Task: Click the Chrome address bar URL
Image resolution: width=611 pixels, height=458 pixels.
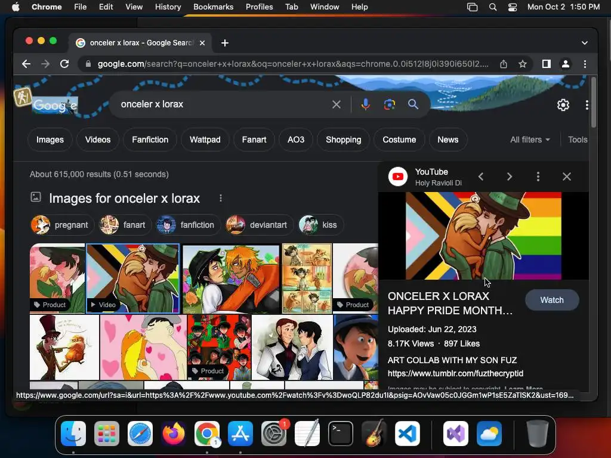Action: tap(292, 64)
